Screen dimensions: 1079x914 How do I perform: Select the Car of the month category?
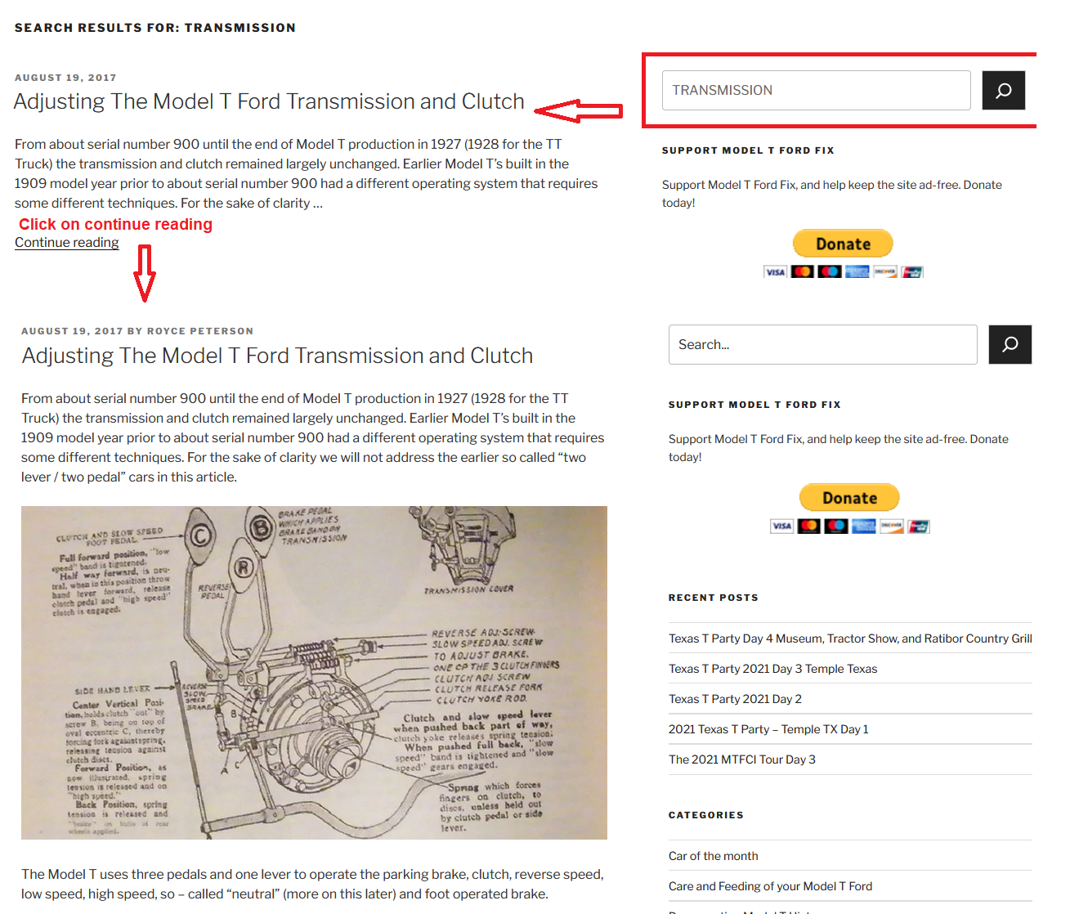[713, 856]
